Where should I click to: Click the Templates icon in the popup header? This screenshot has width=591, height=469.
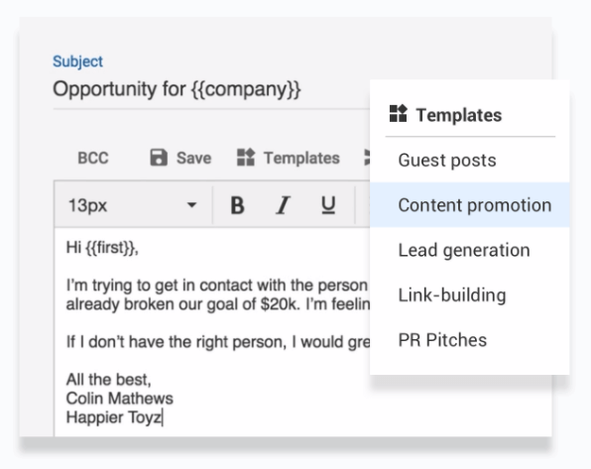tap(398, 113)
